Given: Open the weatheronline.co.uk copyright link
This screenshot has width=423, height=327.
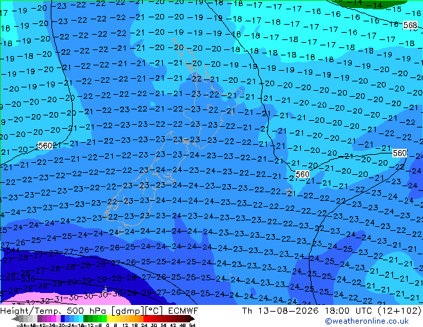Looking at the screenshot, I should [x=367, y=321].
